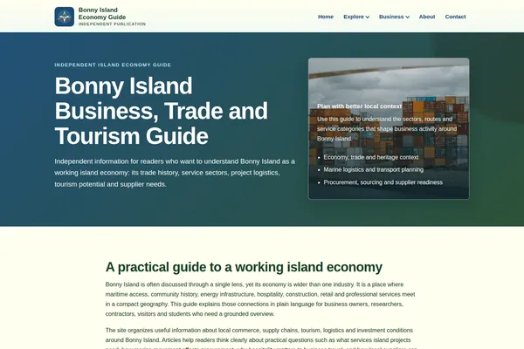Click the 'Bonny Island Business, Trade and Tourism Guide' headline
This screenshot has width=524, height=349.
pos(161,111)
